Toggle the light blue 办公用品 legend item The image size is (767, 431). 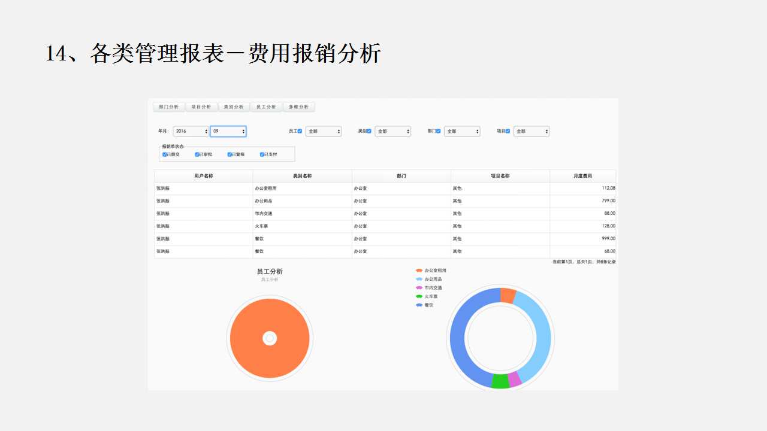[x=429, y=279]
